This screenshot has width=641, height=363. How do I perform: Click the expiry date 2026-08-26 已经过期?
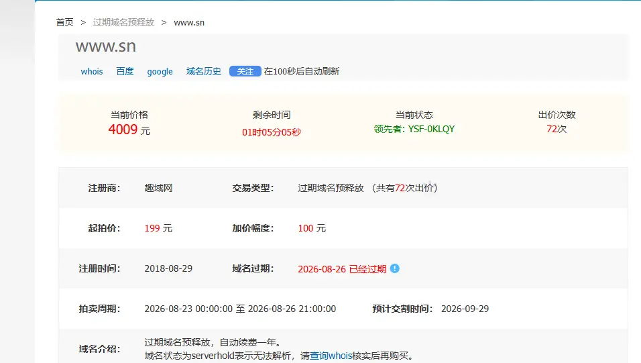click(x=342, y=269)
